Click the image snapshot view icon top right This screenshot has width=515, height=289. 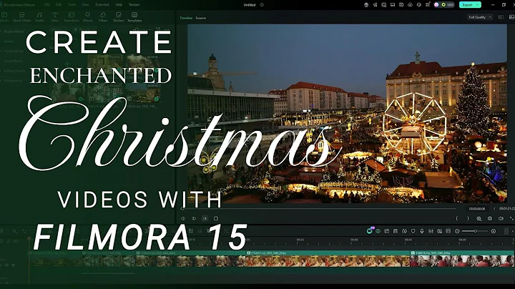coord(511,17)
